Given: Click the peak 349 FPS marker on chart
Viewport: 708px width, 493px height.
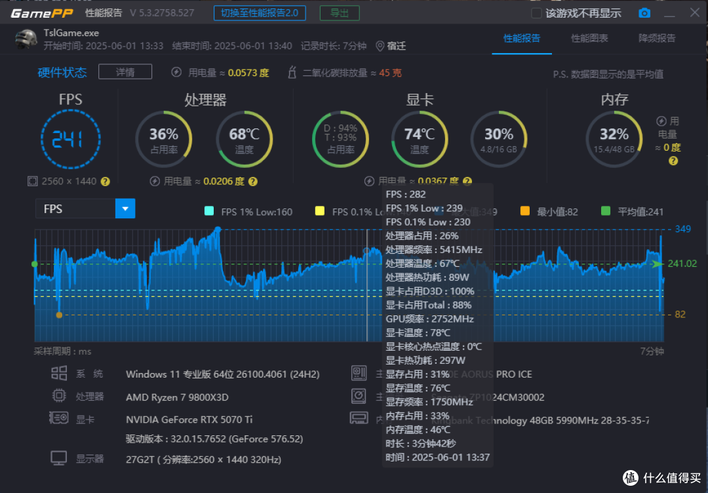Looking at the screenshot, I should 218,229.
